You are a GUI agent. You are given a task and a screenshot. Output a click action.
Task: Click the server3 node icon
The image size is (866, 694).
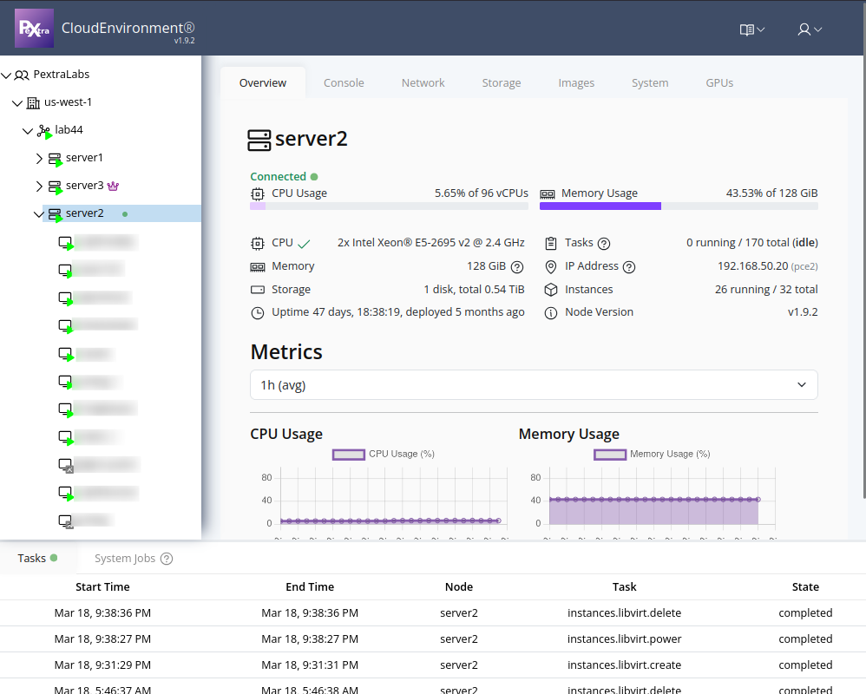click(x=56, y=187)
